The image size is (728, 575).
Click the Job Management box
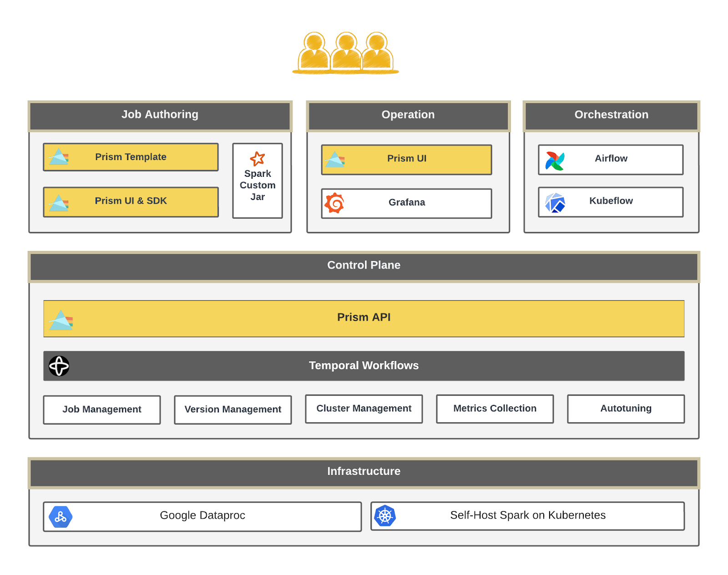[x=102, y=410]
